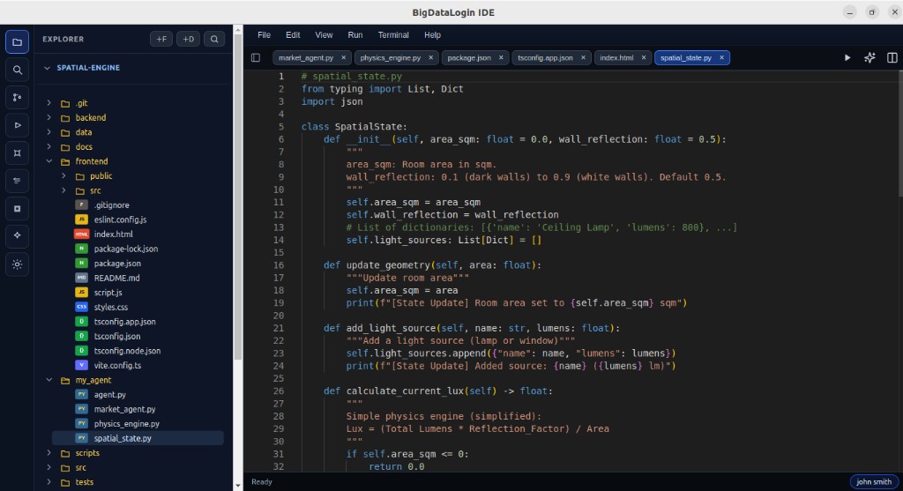Image resolution: width=903 pixels, height=491 pixels.
Task: Expand the tests folder
Action: tap(49, 482)
